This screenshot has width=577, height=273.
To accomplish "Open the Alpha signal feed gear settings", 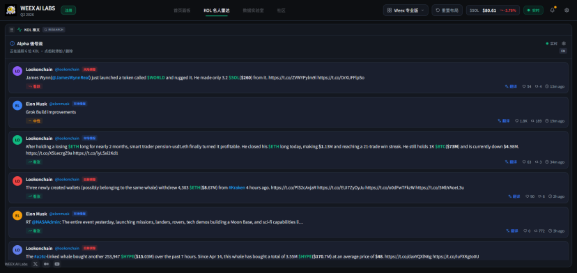I will click(563, 43).
